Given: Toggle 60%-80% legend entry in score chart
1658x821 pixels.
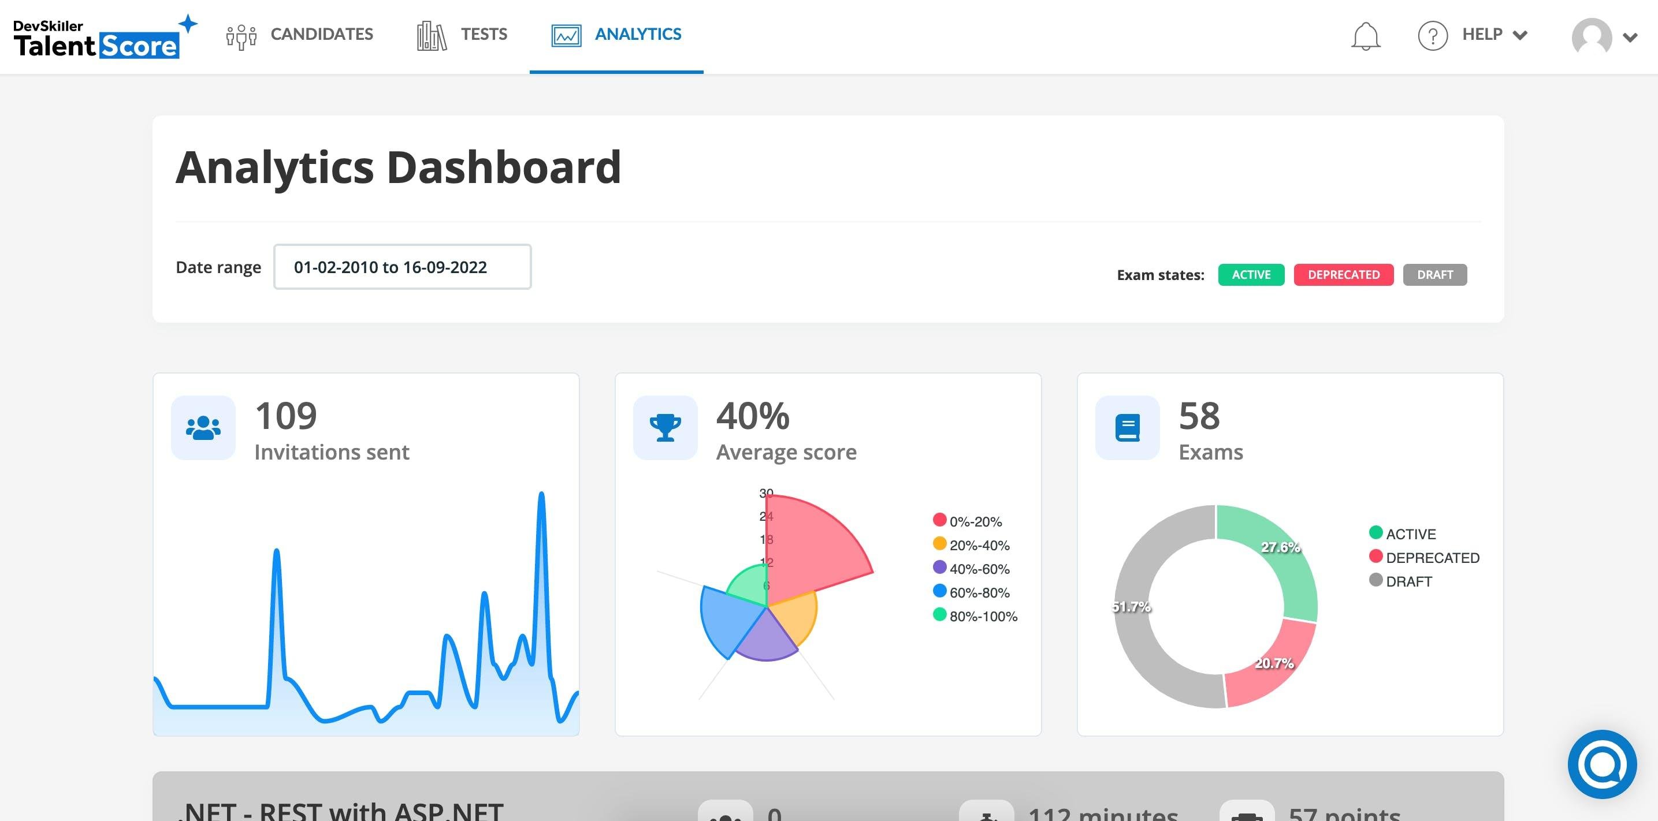Looking at the screenshot, I should (971, 592).
